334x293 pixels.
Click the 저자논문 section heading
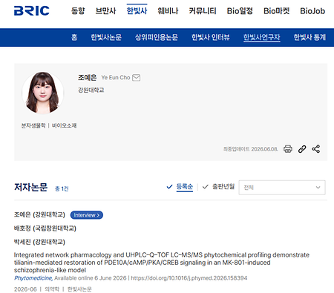[30, 187]
